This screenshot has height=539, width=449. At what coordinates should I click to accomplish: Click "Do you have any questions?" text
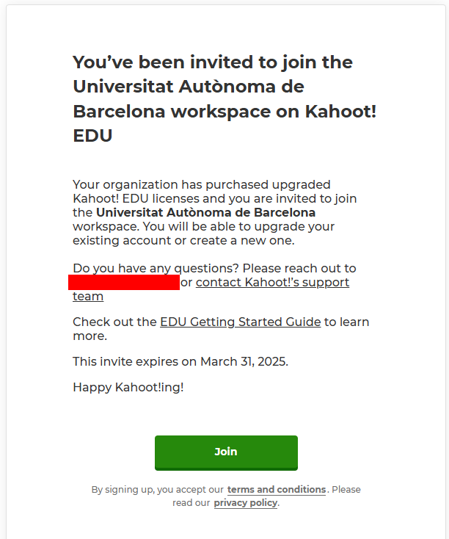[x=156, y=268]
